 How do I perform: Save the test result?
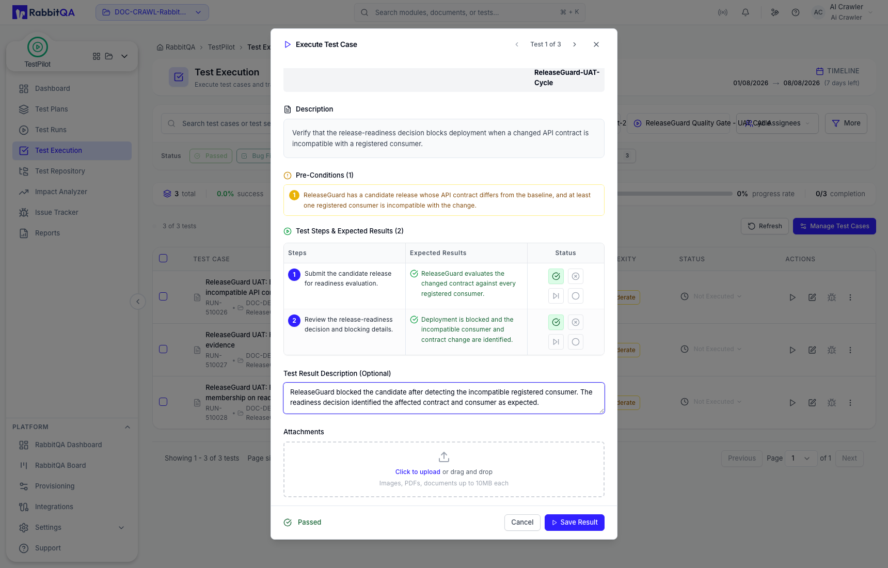point(575,523)
